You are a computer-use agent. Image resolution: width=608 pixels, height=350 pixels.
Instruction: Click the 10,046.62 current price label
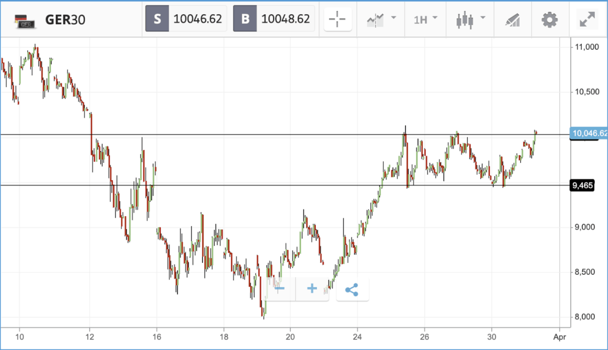588,133
